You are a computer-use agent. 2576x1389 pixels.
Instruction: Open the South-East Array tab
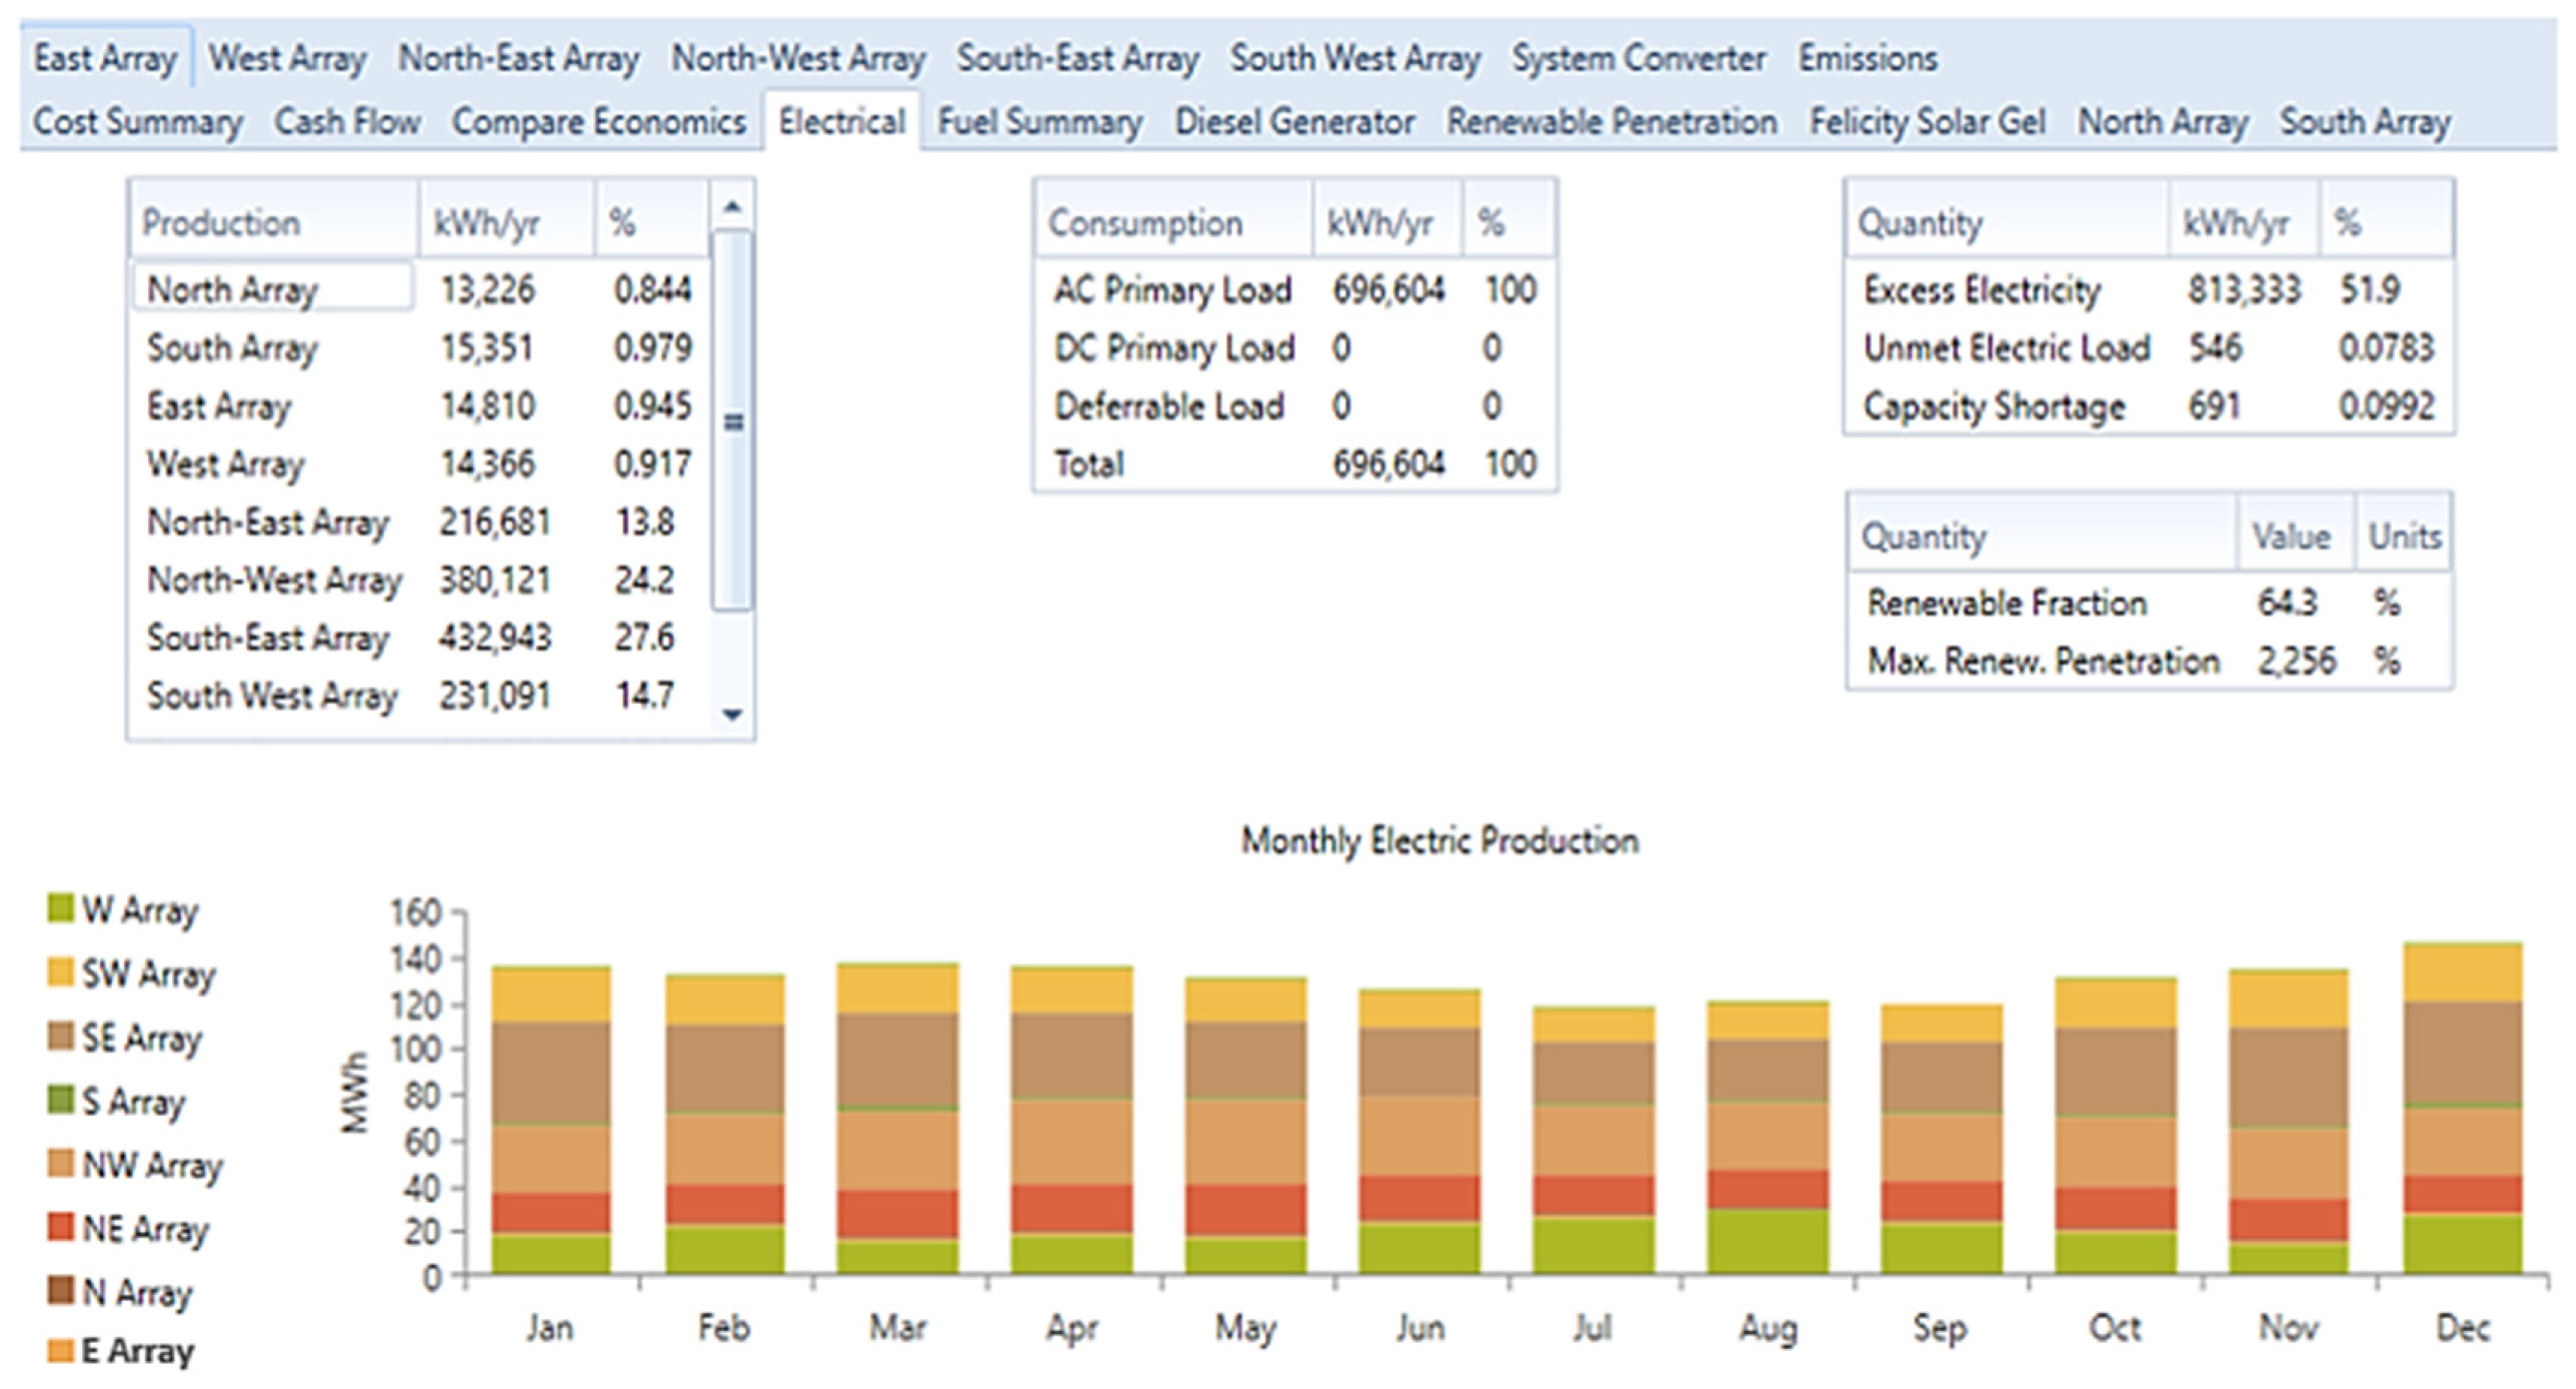[1078, 58]
